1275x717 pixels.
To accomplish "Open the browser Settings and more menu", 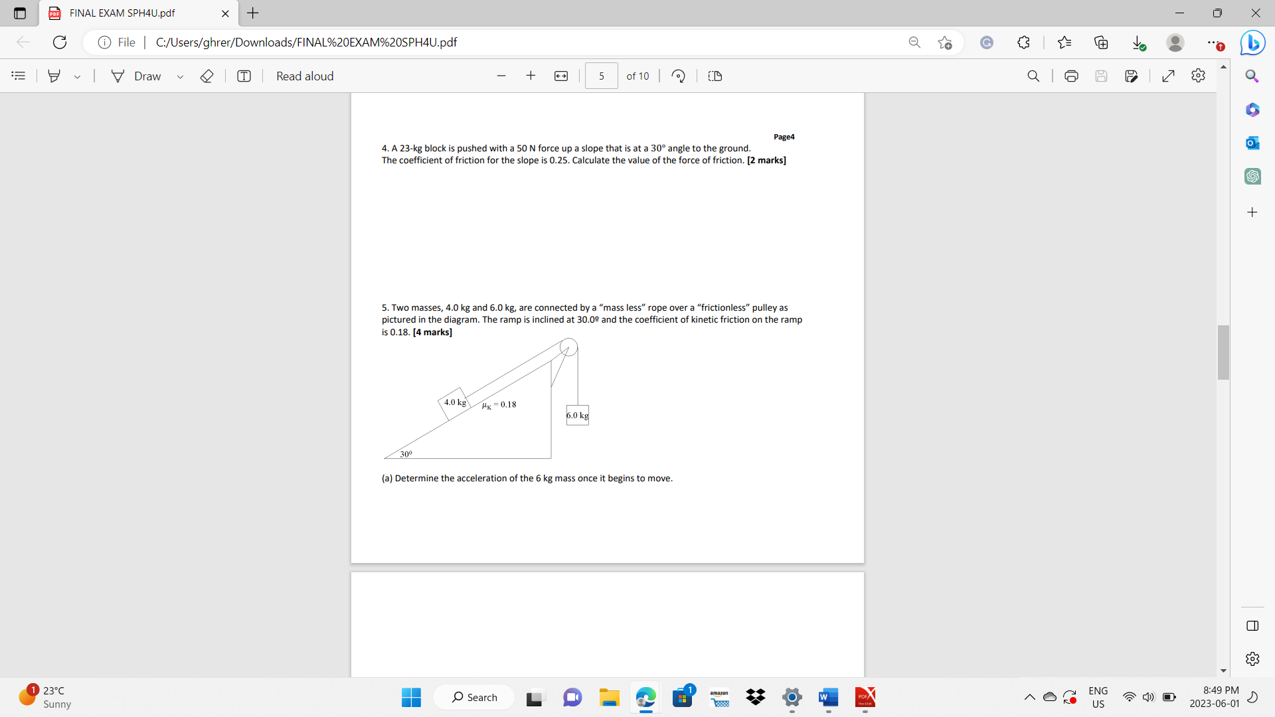I will coord(1212,42).
